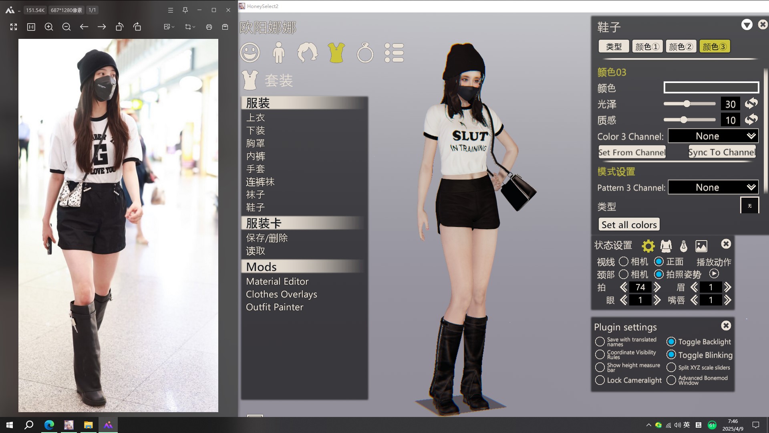Open the light bulb tab in 状态设置
Viewport: 769px width, 433px height.
pyautogui.click(x=684, y=246)
